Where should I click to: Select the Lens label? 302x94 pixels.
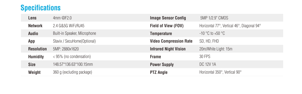pyautogui.click(x=32, y=18)
